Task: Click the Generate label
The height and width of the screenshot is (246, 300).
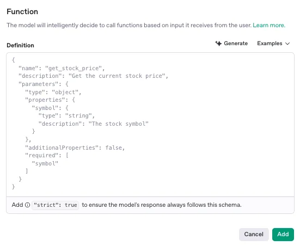Action: click(x=236, y=44)
